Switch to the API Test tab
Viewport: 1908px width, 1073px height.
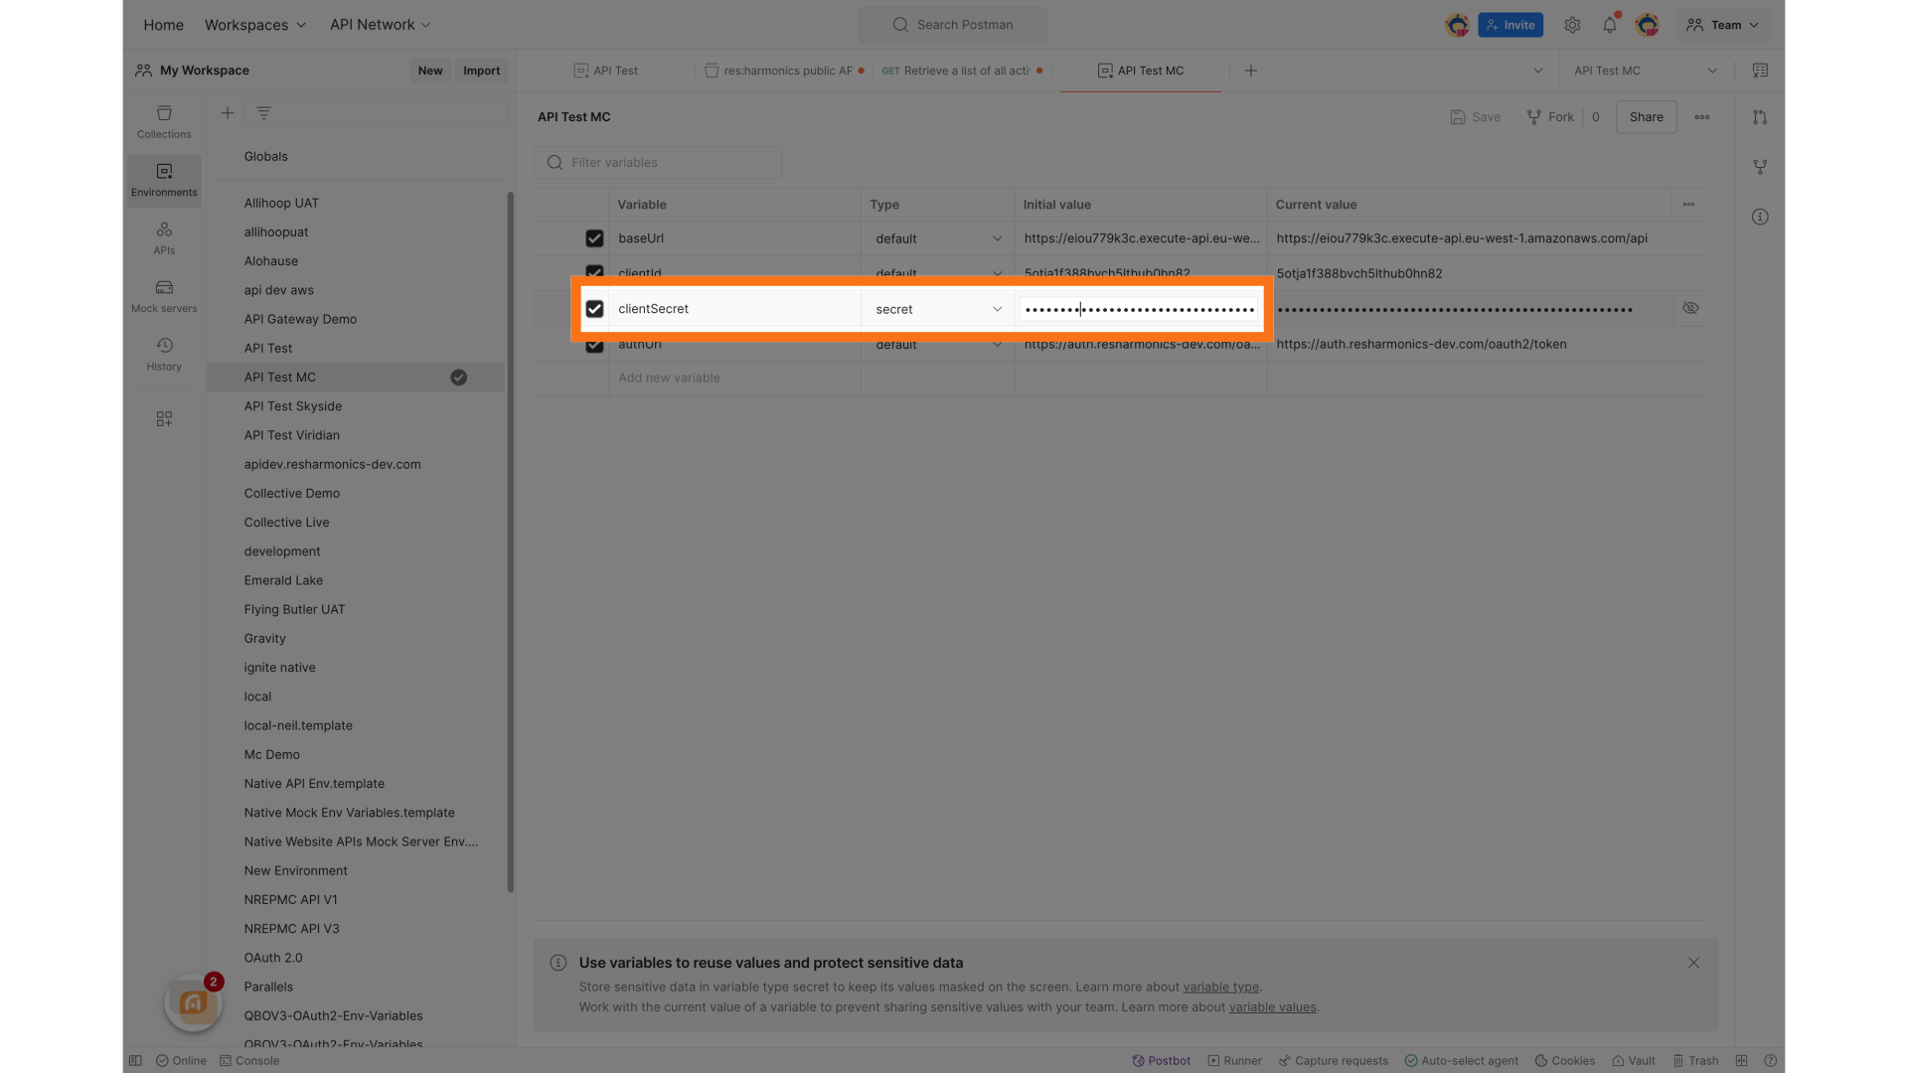(x=606, y=71)
